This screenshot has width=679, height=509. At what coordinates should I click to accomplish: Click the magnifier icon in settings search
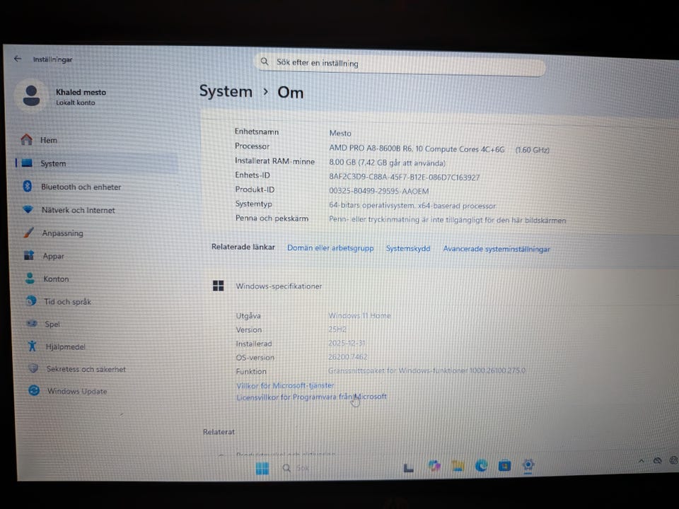pyautogui.click(x=264, y=62)
